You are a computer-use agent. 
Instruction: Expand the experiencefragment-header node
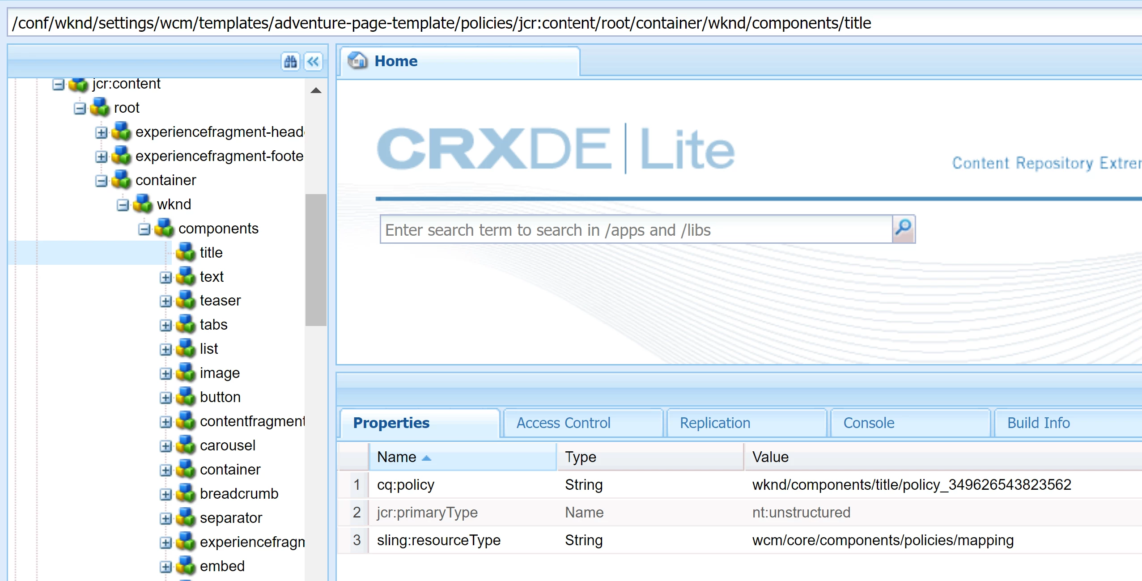pos(101,132)
